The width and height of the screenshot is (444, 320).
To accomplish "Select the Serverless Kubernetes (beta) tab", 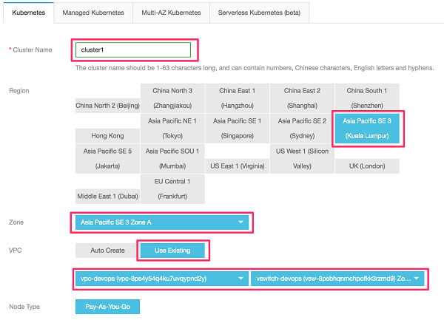I will 258,13.
